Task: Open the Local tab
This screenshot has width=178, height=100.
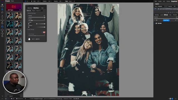Action: [161, 15]
